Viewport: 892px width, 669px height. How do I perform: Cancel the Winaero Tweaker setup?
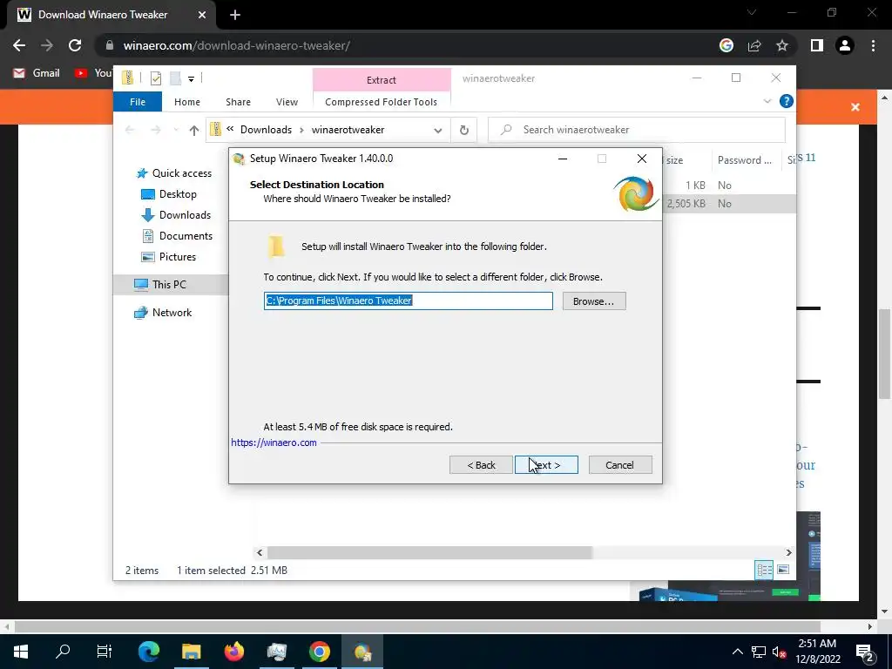click(620, 465)
